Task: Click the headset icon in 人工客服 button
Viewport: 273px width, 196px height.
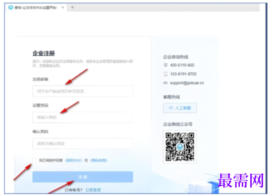Action: click(x=171, y=108)
